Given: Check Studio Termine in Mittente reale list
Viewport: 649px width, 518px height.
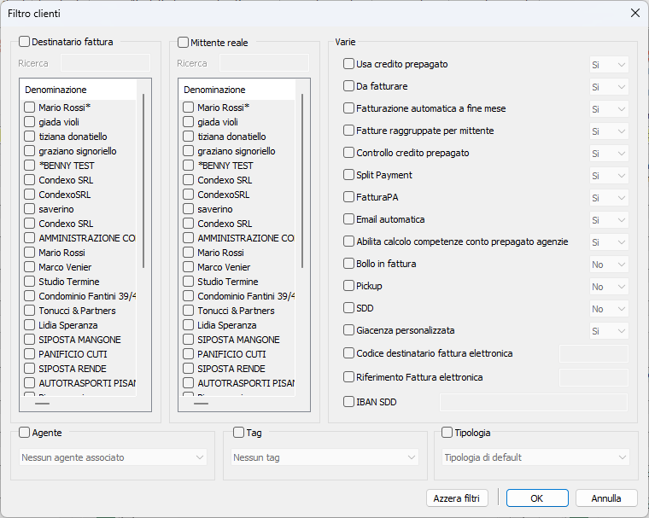Looking at the screenshot, I should [x=189, y=282].
